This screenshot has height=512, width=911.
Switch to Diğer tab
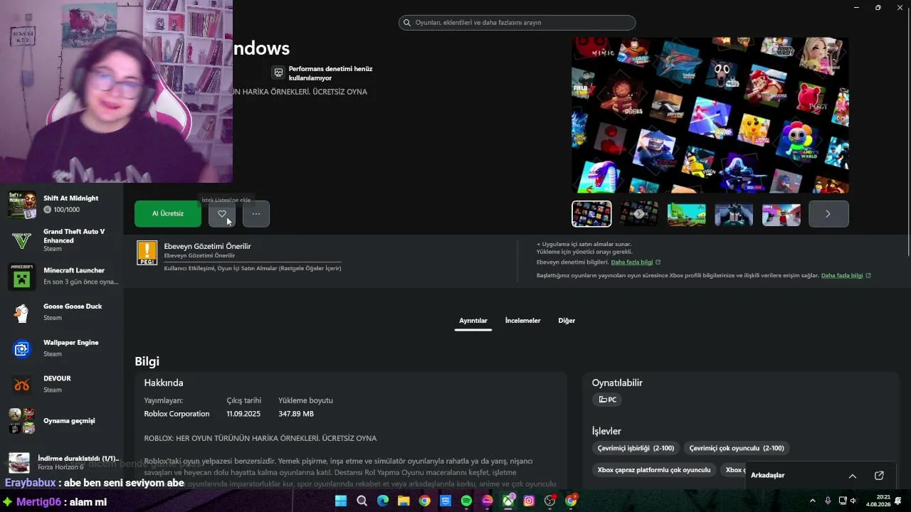pyautogui.click(x=567, y=321)
